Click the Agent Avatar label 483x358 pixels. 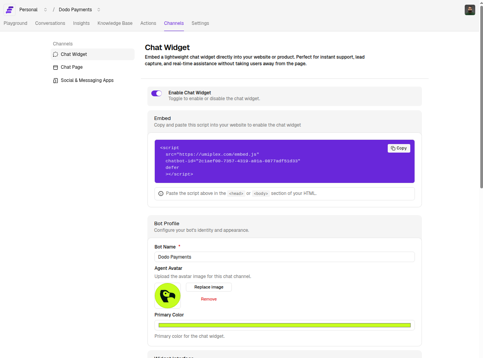168,268
